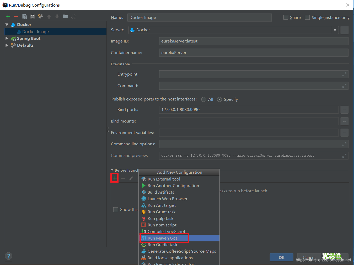Choose Build loose applications
This screenshot has width=354, height=265.
(179, 258)
